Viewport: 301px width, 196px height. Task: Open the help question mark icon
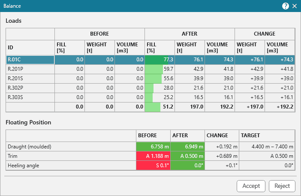coord(286,6)
